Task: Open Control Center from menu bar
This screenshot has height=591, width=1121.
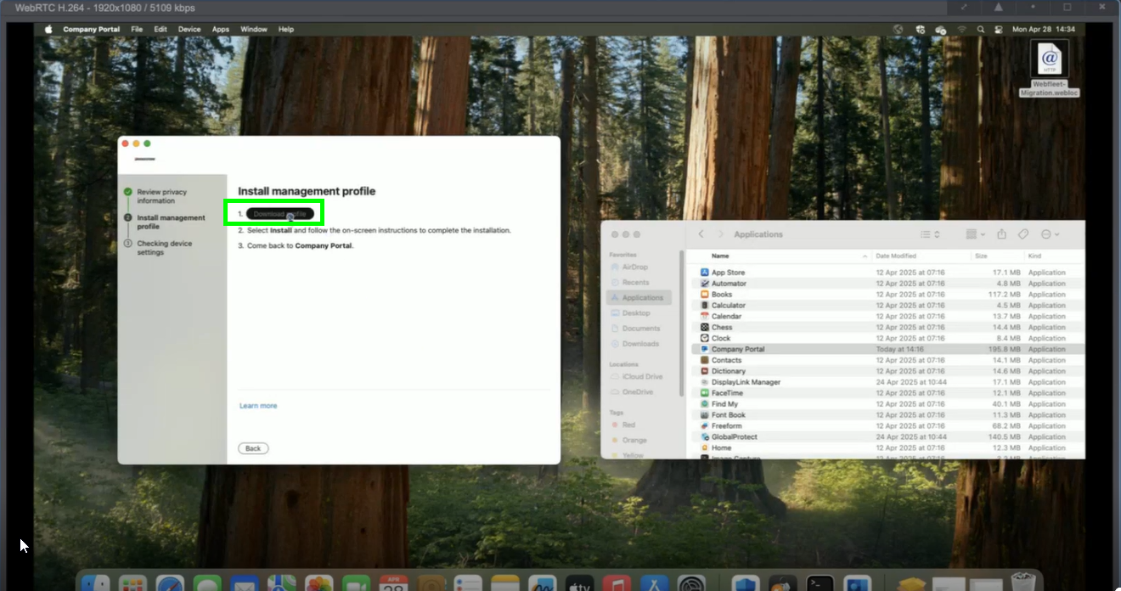Action: coord(997,29)
